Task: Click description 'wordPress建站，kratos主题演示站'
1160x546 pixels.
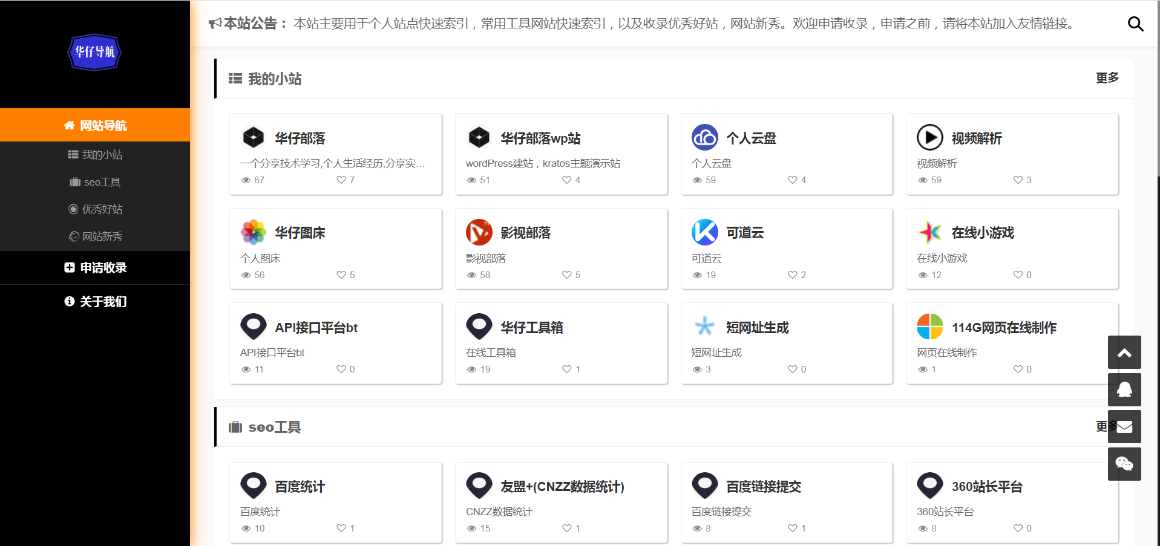Action: tap(543, 163)
